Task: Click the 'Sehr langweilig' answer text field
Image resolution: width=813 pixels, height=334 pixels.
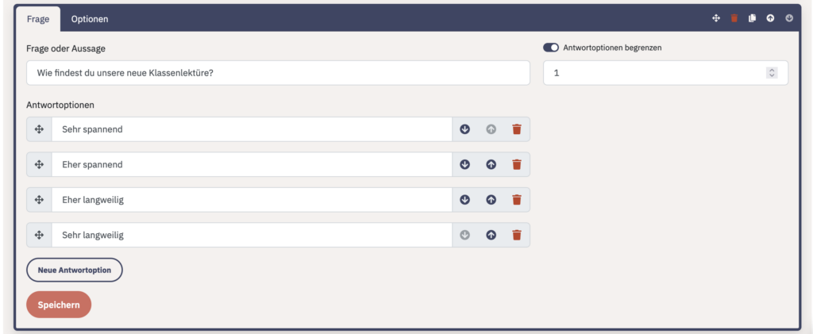Action: click(252, 235)
